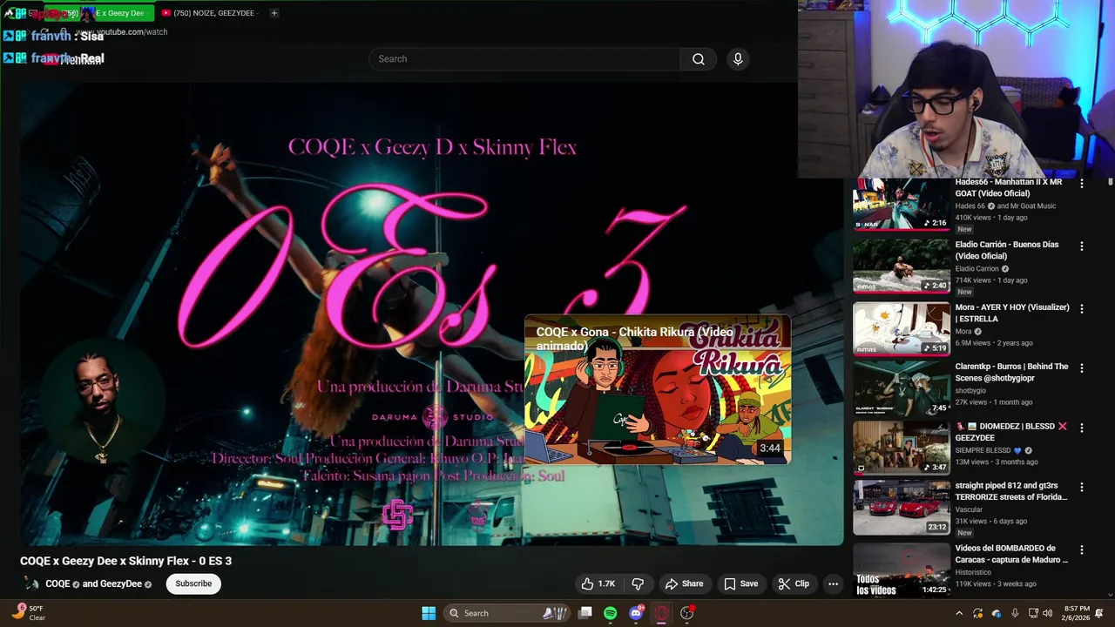Open options menu for Mora AYER Y HOY
The image size is (1115, 627).
[1082, 309]
